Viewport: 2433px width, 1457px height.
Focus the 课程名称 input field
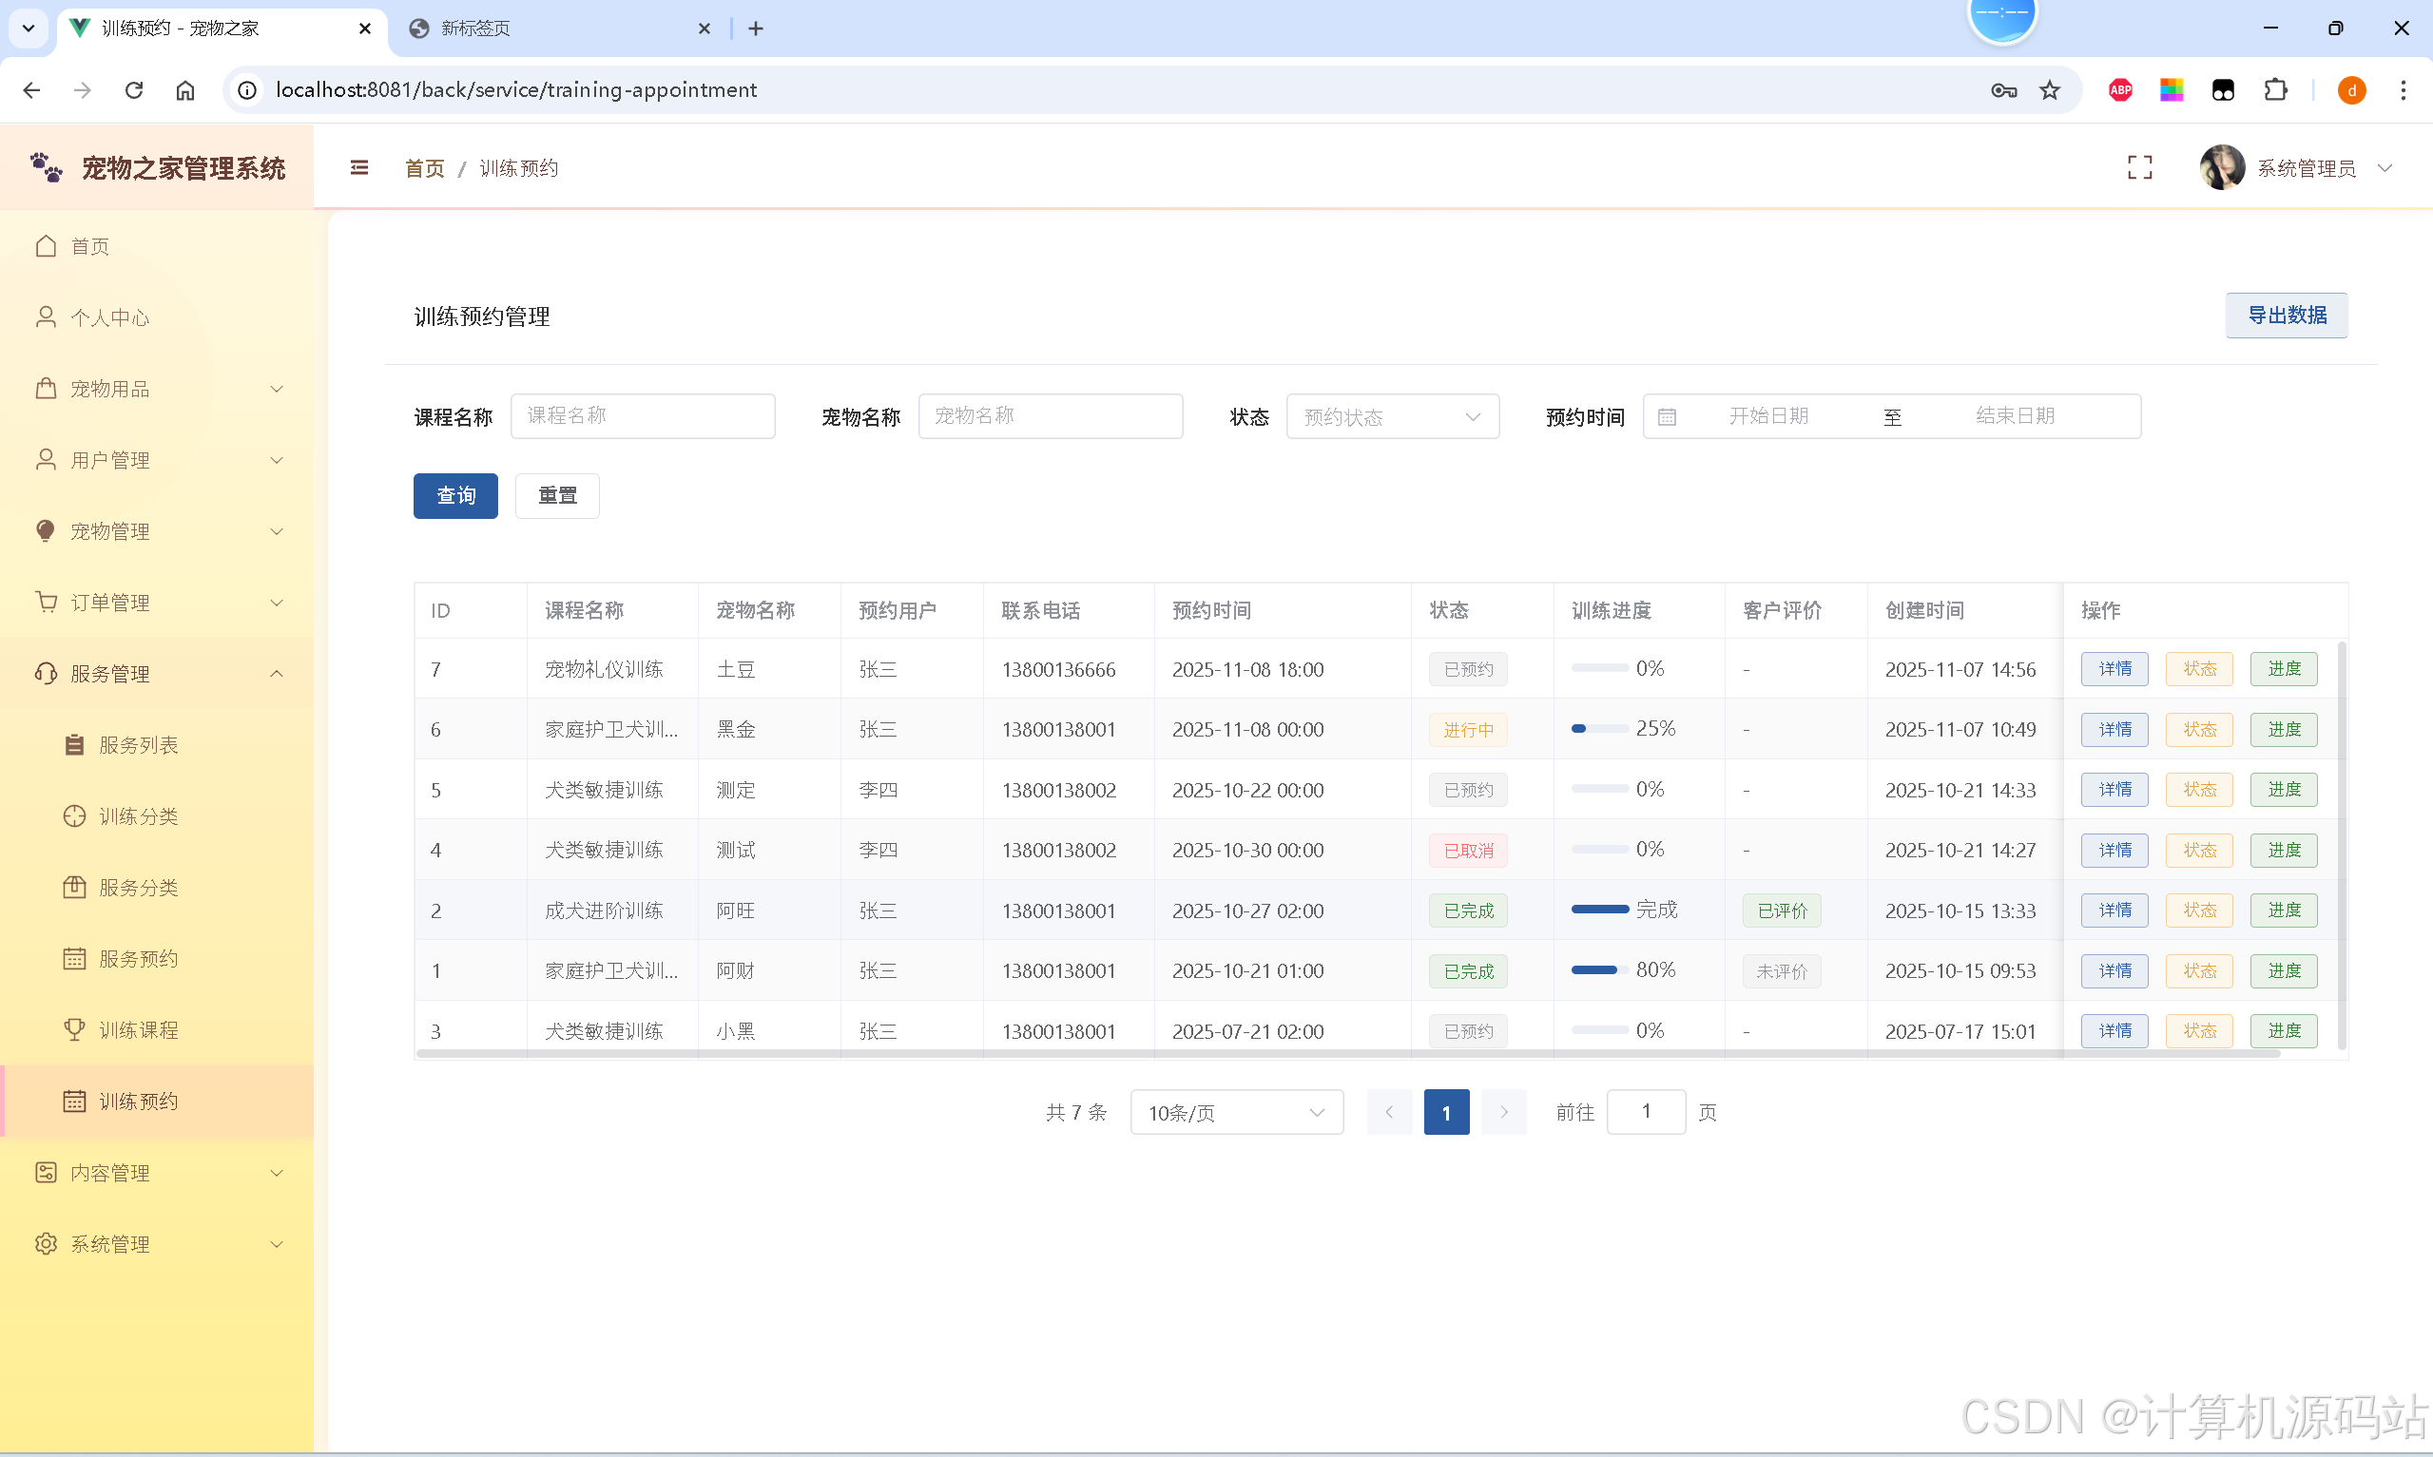643,416
